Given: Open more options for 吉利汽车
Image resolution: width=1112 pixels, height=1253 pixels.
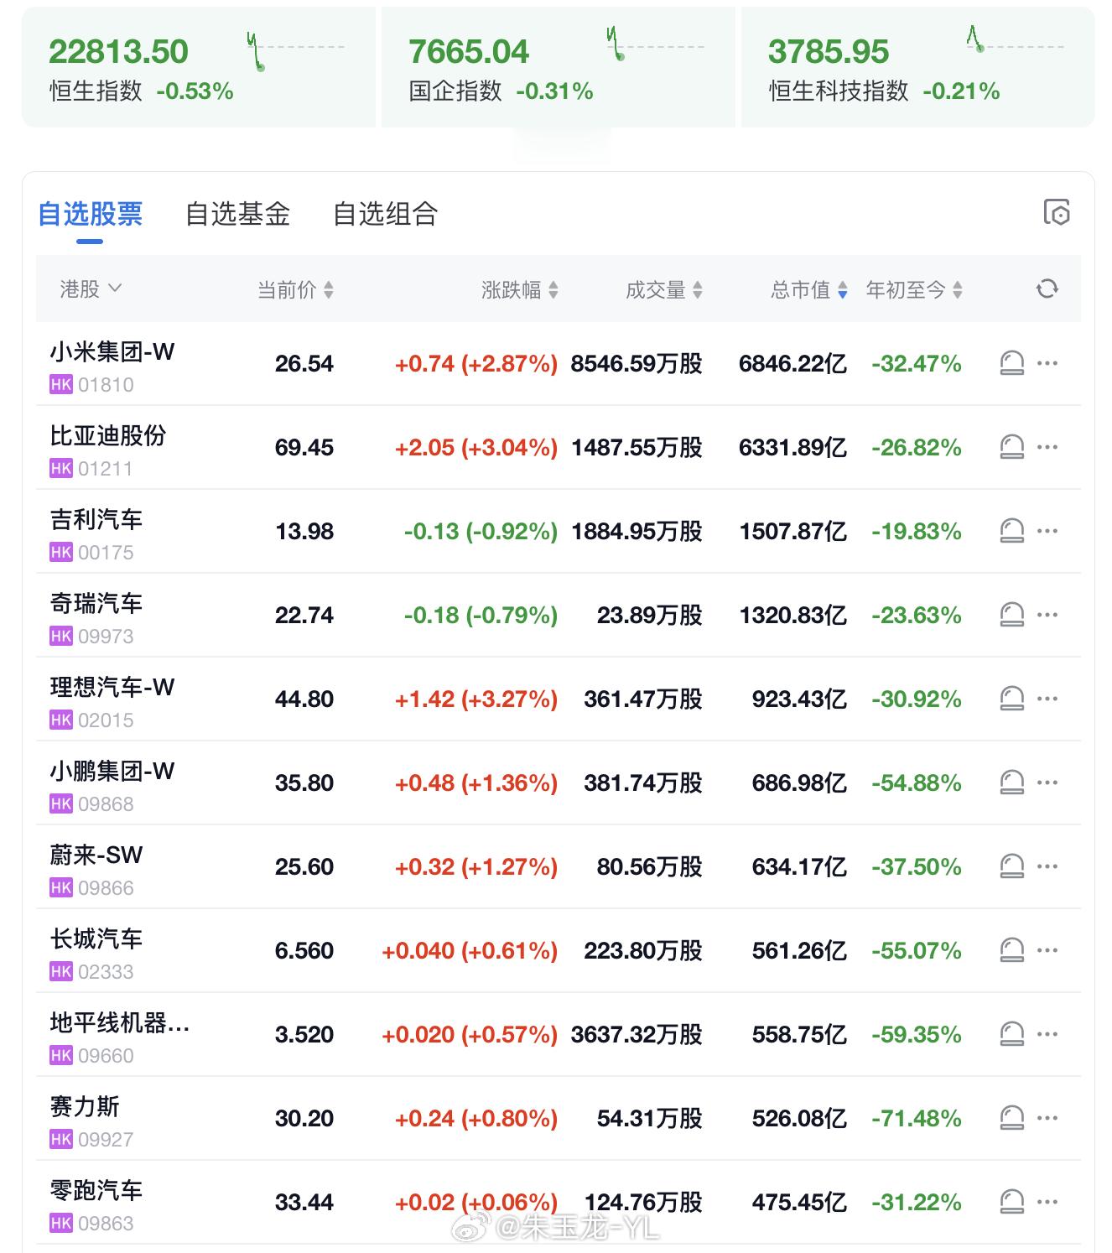Looking at the screenshot, I should tap(1047, 531).
